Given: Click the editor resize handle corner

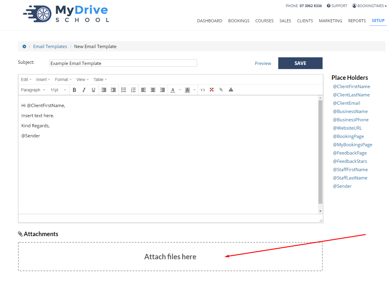Looking at the screenshot, I should point(321,220).
